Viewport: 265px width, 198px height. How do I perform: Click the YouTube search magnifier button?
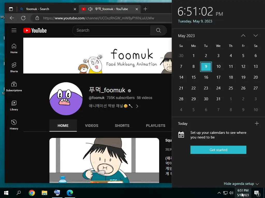158,30
